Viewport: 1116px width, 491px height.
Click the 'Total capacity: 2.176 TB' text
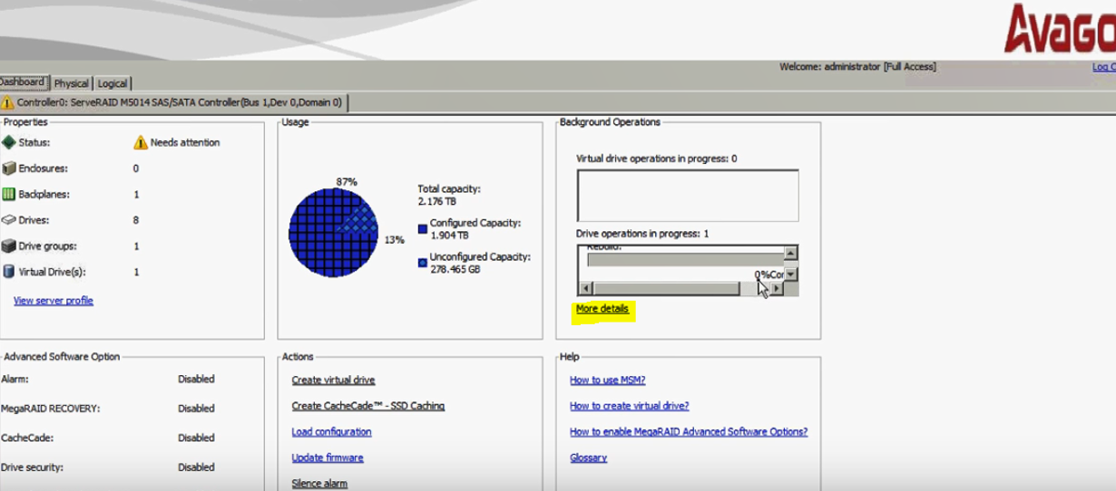(x=449, y=195)
